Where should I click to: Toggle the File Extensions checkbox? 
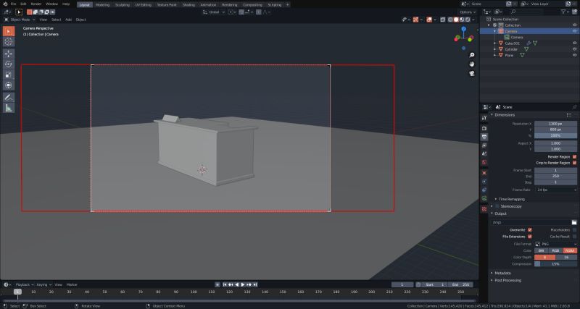[x=530, y=236]
